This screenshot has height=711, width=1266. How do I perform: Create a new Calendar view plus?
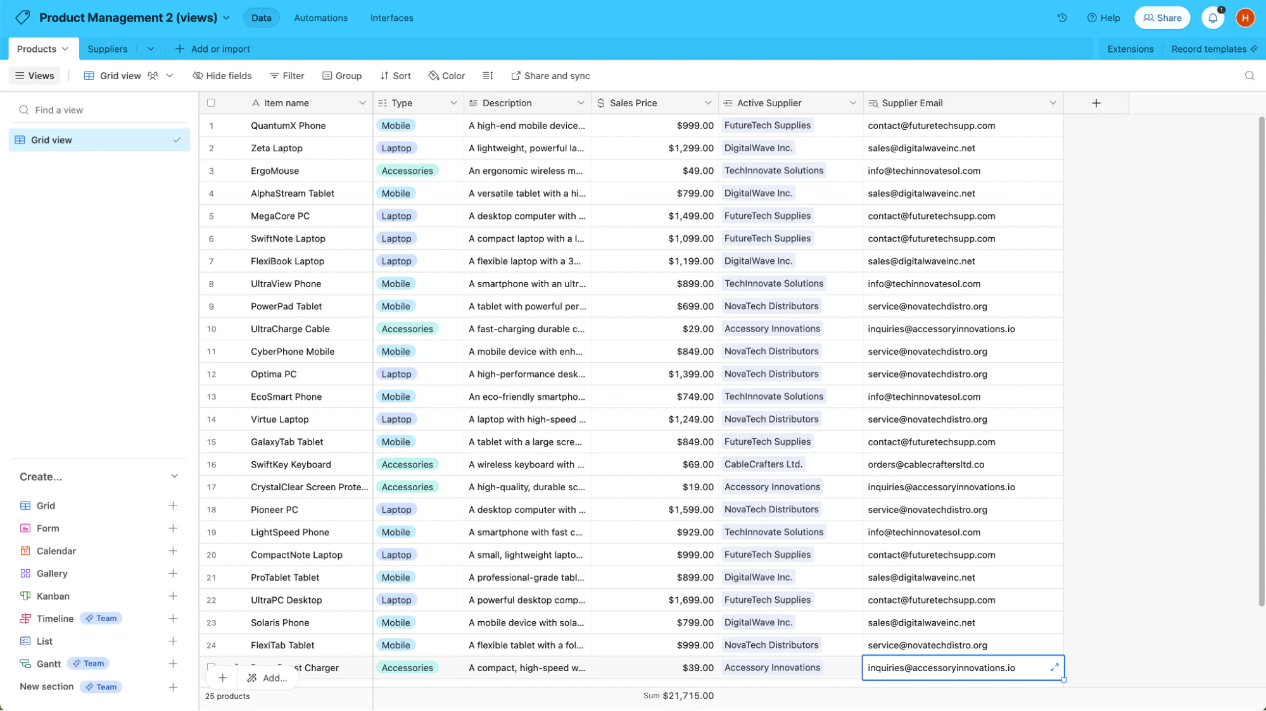(173, 551)
